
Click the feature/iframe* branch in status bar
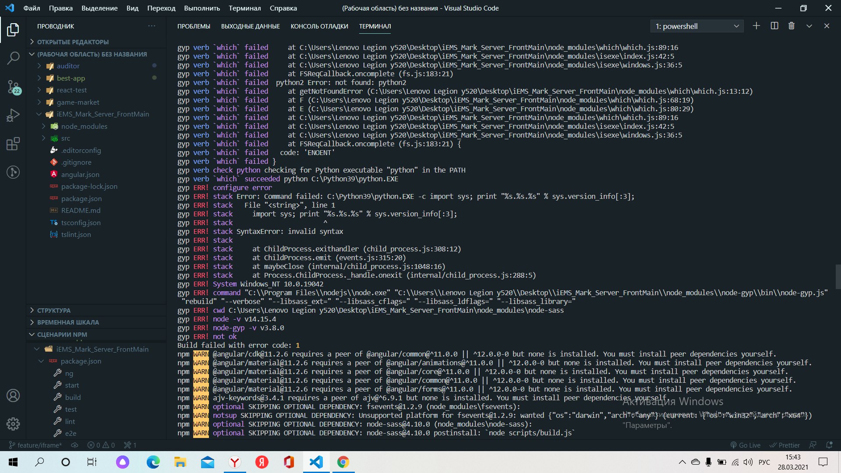coord(35,445)
